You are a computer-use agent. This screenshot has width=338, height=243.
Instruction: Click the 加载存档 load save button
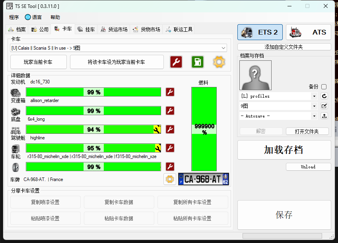(x=284, y=150)
